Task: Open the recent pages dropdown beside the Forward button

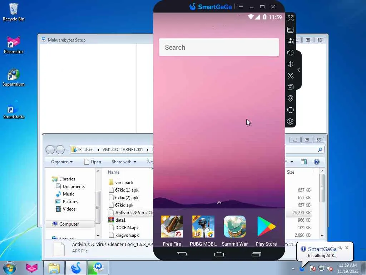Action: click(x=67, y=150)
